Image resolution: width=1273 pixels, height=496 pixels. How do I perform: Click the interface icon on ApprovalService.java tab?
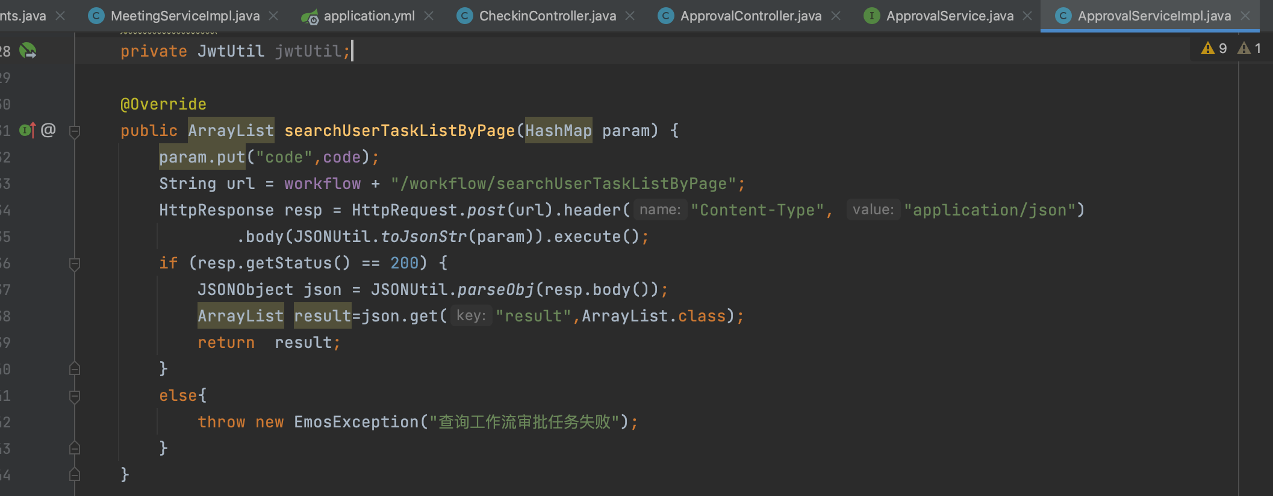point(871,16)
